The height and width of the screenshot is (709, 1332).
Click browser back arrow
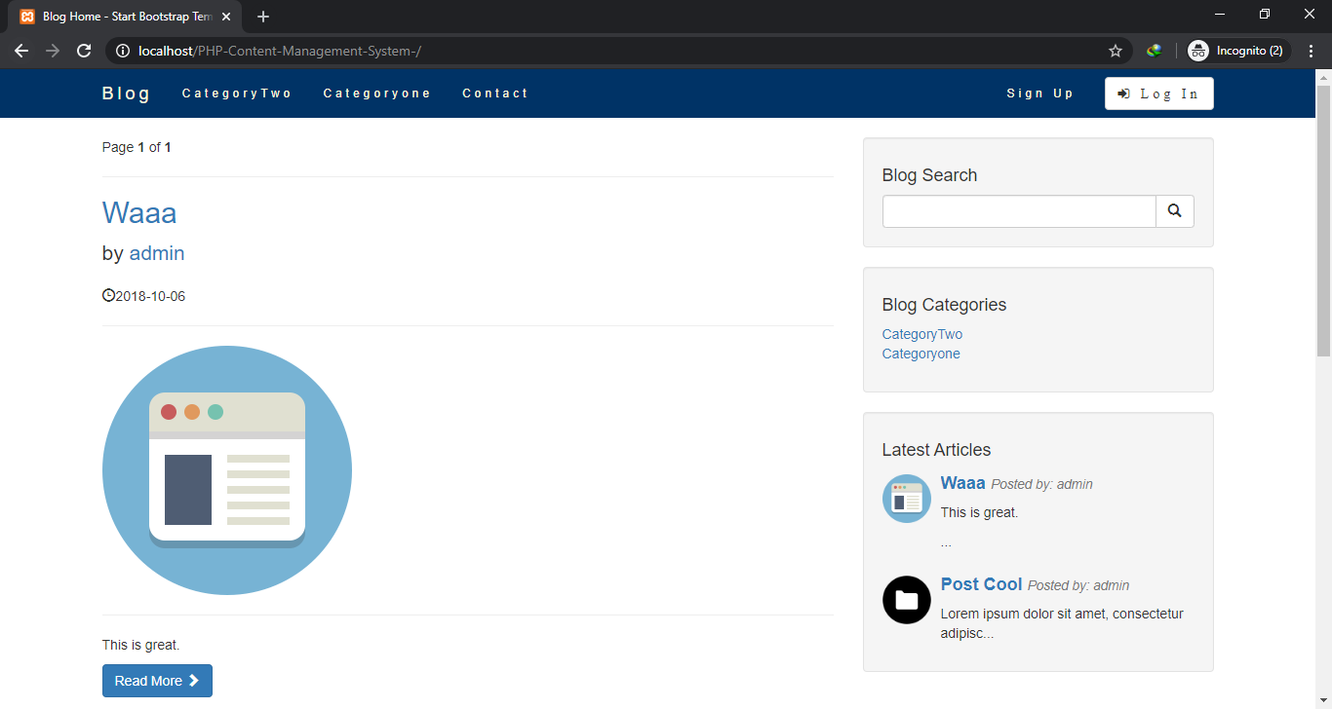coord(21,51)
